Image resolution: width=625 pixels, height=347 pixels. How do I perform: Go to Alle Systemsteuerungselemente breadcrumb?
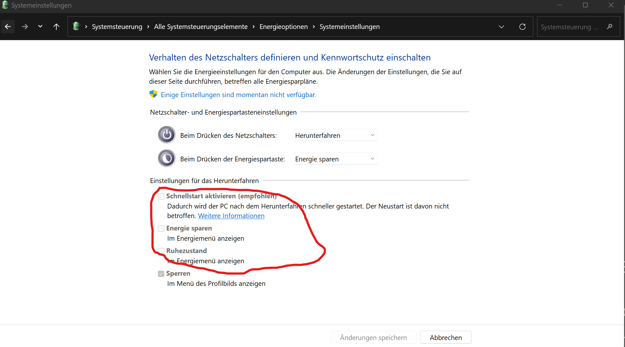click(x=201, y=27)
